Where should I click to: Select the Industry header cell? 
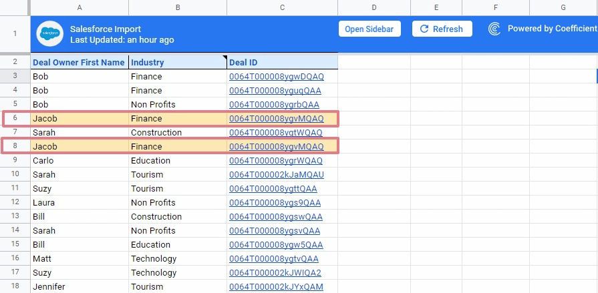[x=177, y=62]
